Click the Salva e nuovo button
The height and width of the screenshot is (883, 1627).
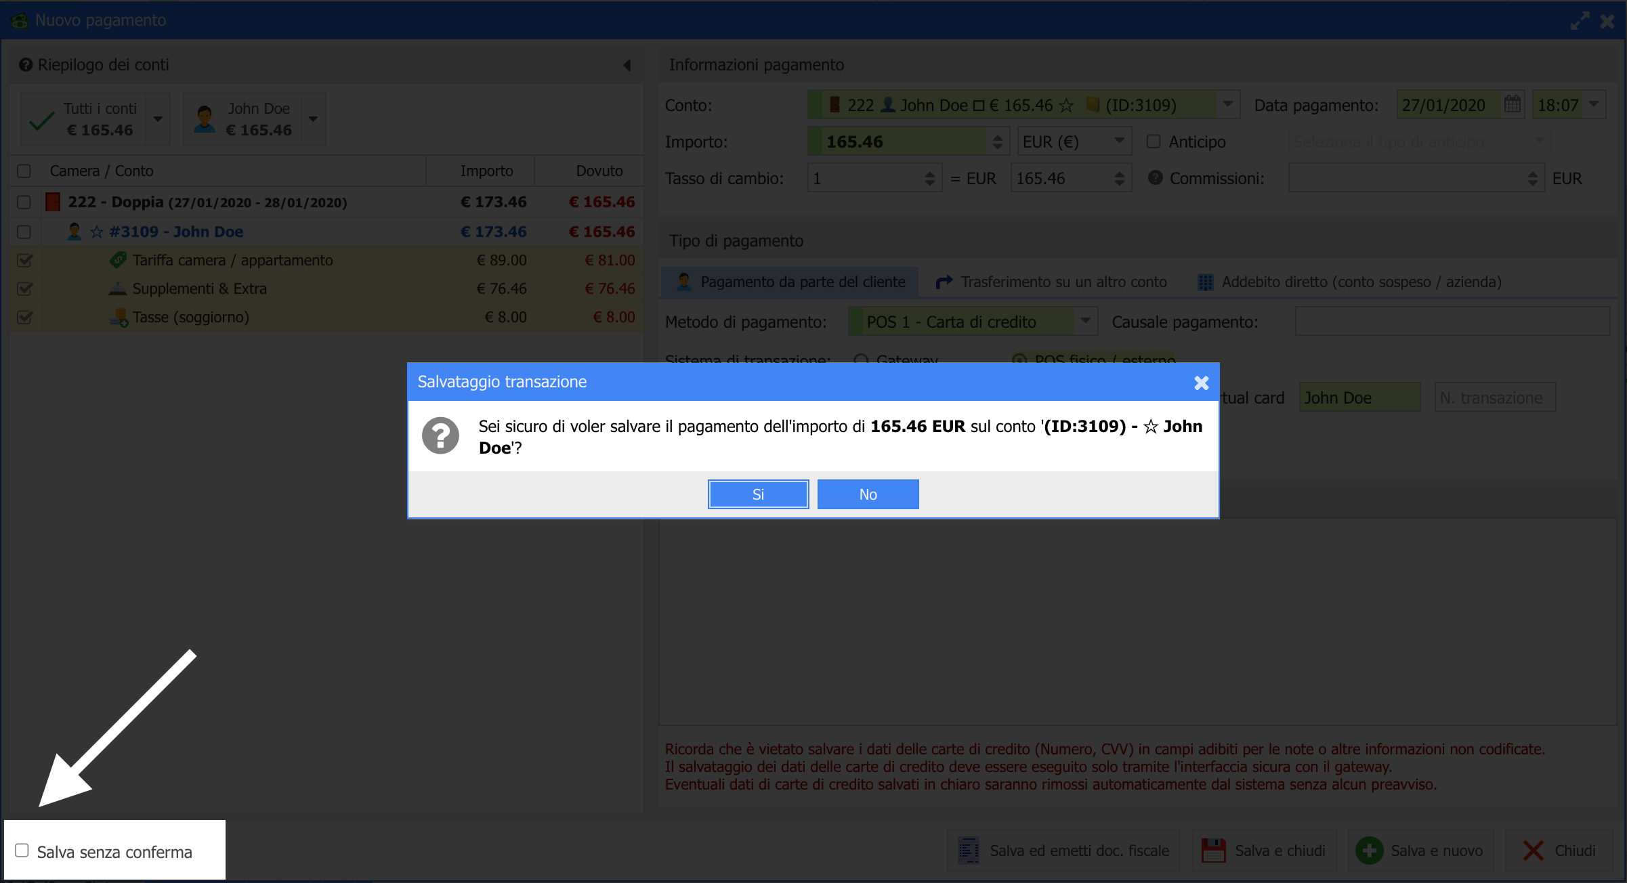coord(1420,850)
